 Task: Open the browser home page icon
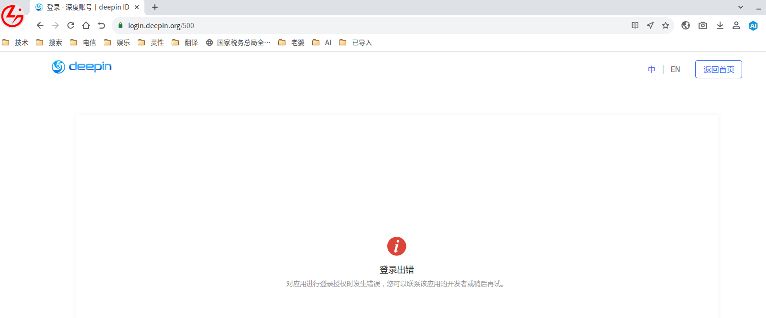point(86,25)
